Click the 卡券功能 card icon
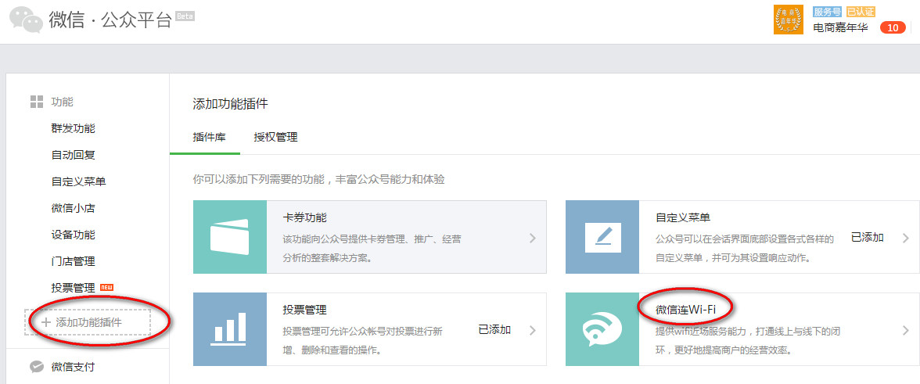The width and height of the screenshot is (920, 384). point(229,237)
